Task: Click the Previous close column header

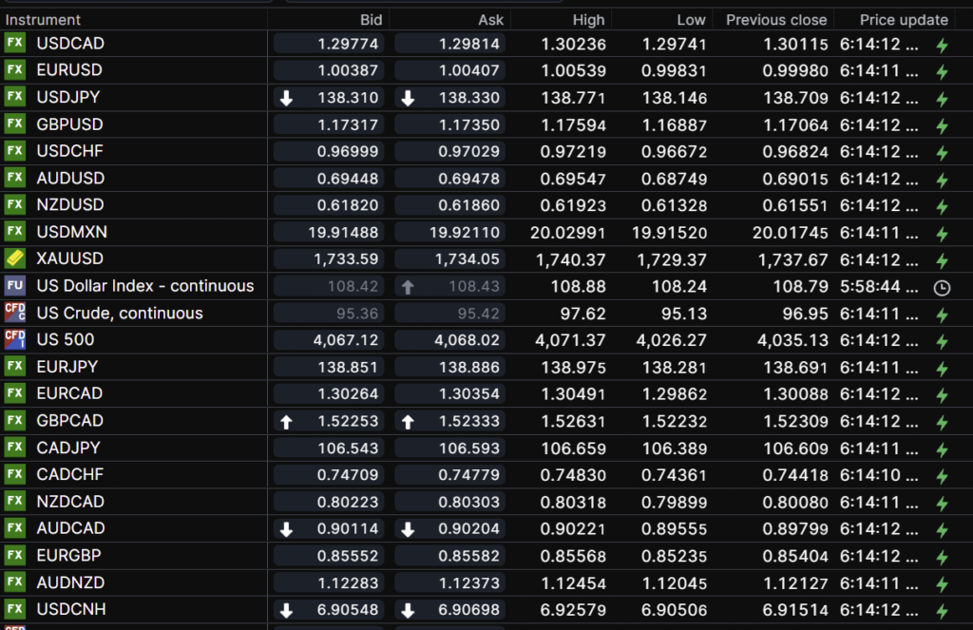Action: click(x=776, y=20)
